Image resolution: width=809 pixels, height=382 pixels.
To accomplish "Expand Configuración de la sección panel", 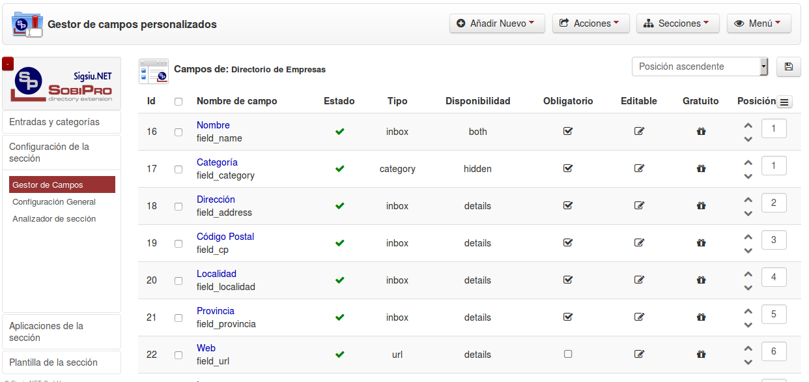I will (62, 153).
